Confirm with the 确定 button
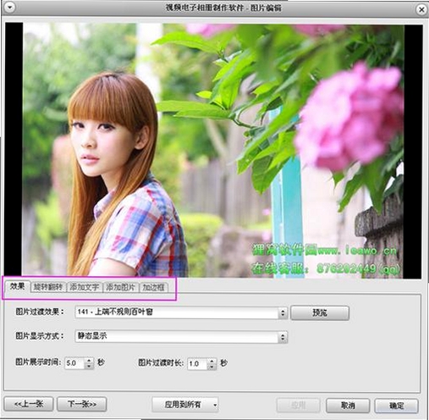The width and height of the screenshot is (429, 420). [x=397, y=406]
